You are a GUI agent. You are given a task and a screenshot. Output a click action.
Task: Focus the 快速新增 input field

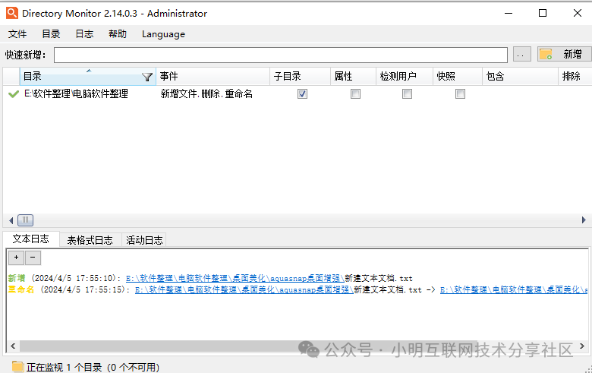pos(280,55)
